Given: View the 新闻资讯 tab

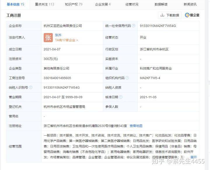Looking at the screenshot, I should point(190,4).
